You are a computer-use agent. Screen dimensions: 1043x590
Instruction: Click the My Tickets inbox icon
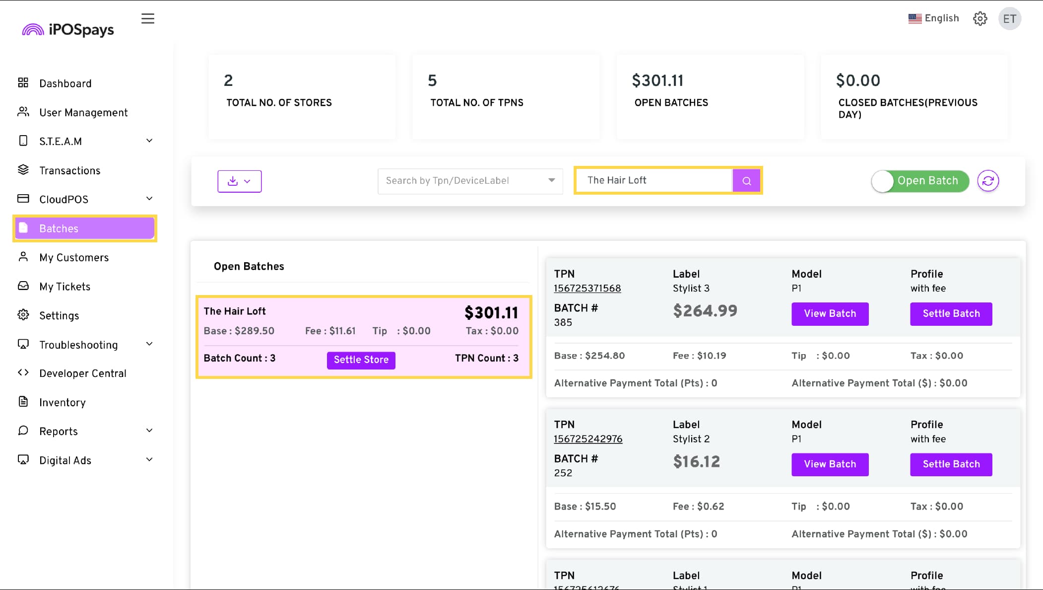click(23, 286)
